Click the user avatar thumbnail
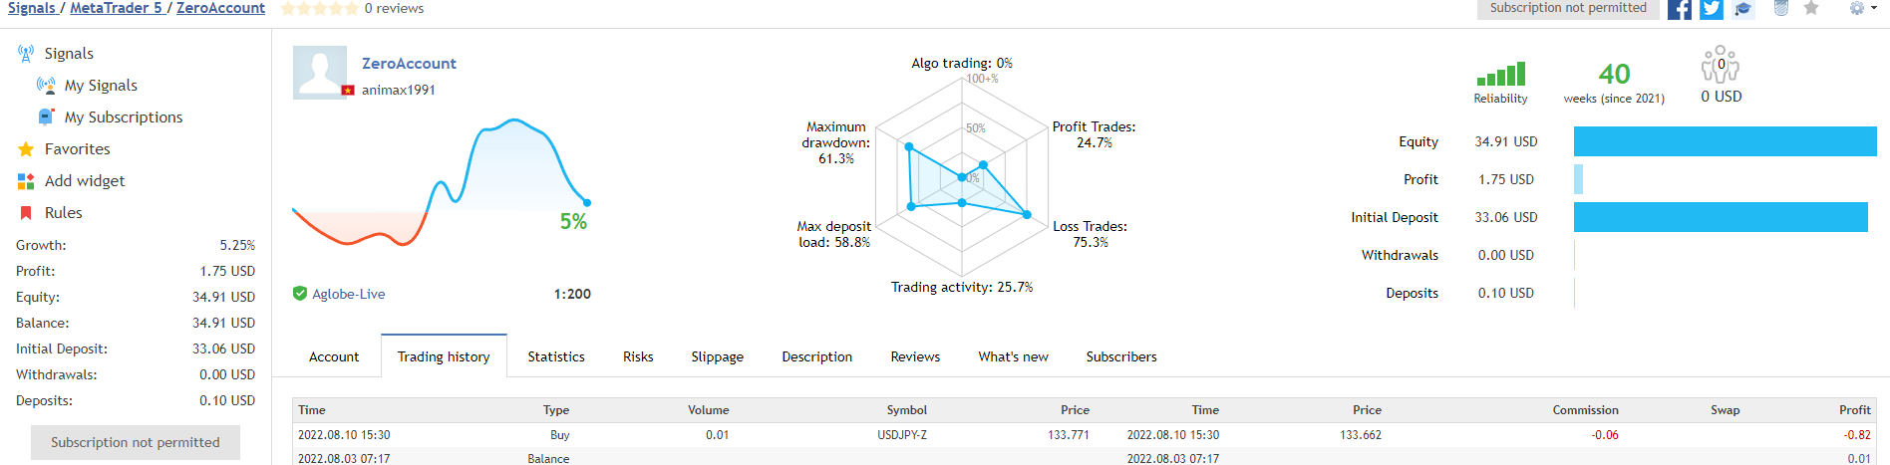The image size is (1890, 465). (x=320, y=72)
